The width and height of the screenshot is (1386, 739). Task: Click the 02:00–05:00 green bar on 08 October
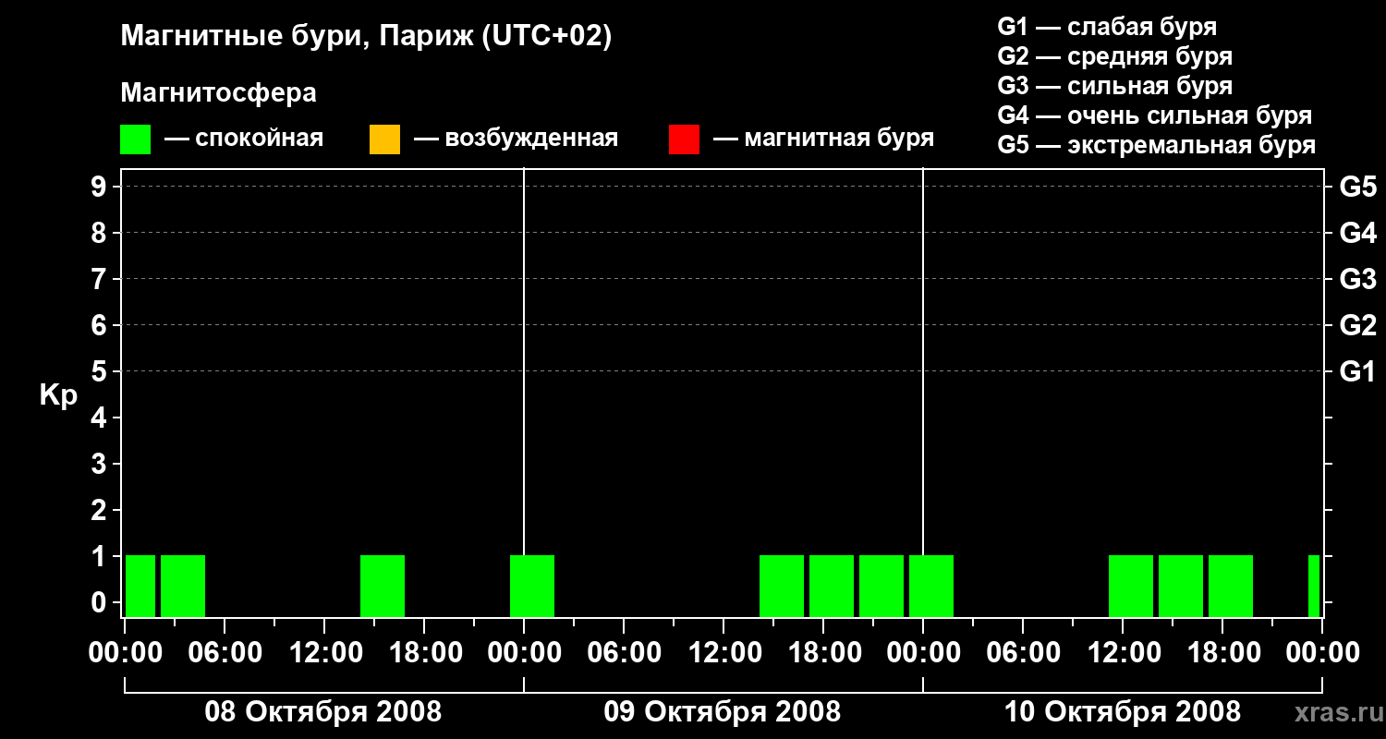coord(183,586)
